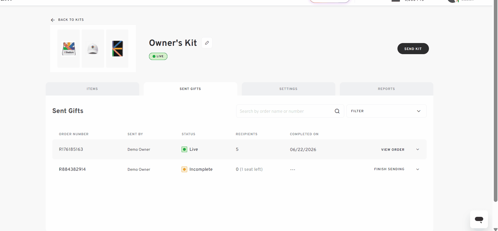Open the chat widget icon
Image resolution: width=498 pixels, height=231 pixels.
point(479,219)
